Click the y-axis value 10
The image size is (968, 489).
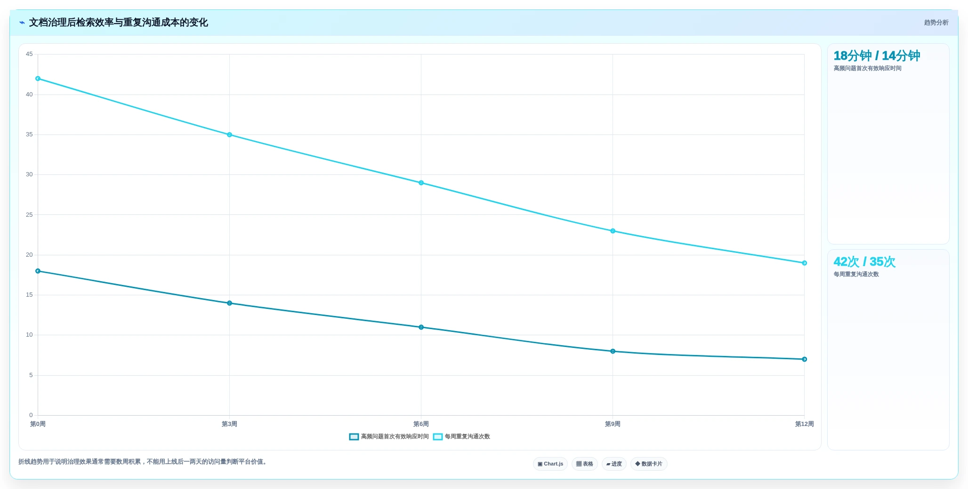pyautogui.click(x=29, y=335)
